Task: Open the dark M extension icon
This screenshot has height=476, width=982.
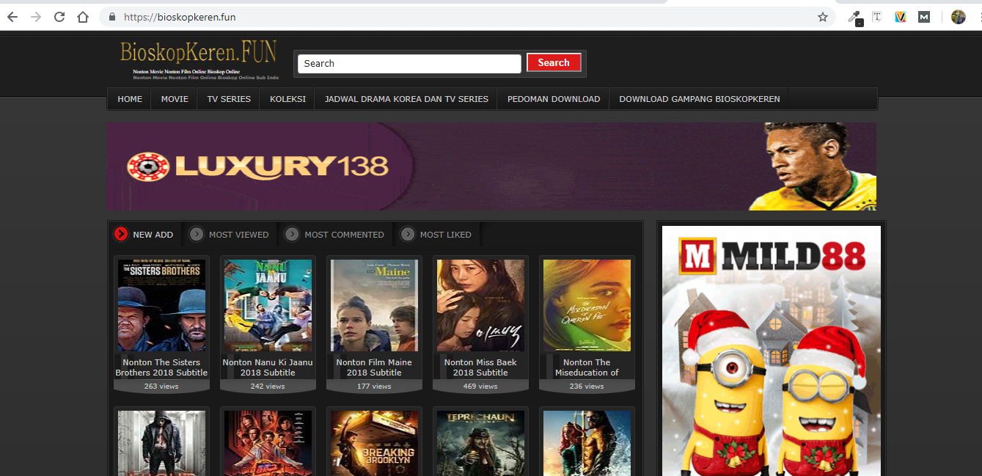Action: tap(924, 17)
